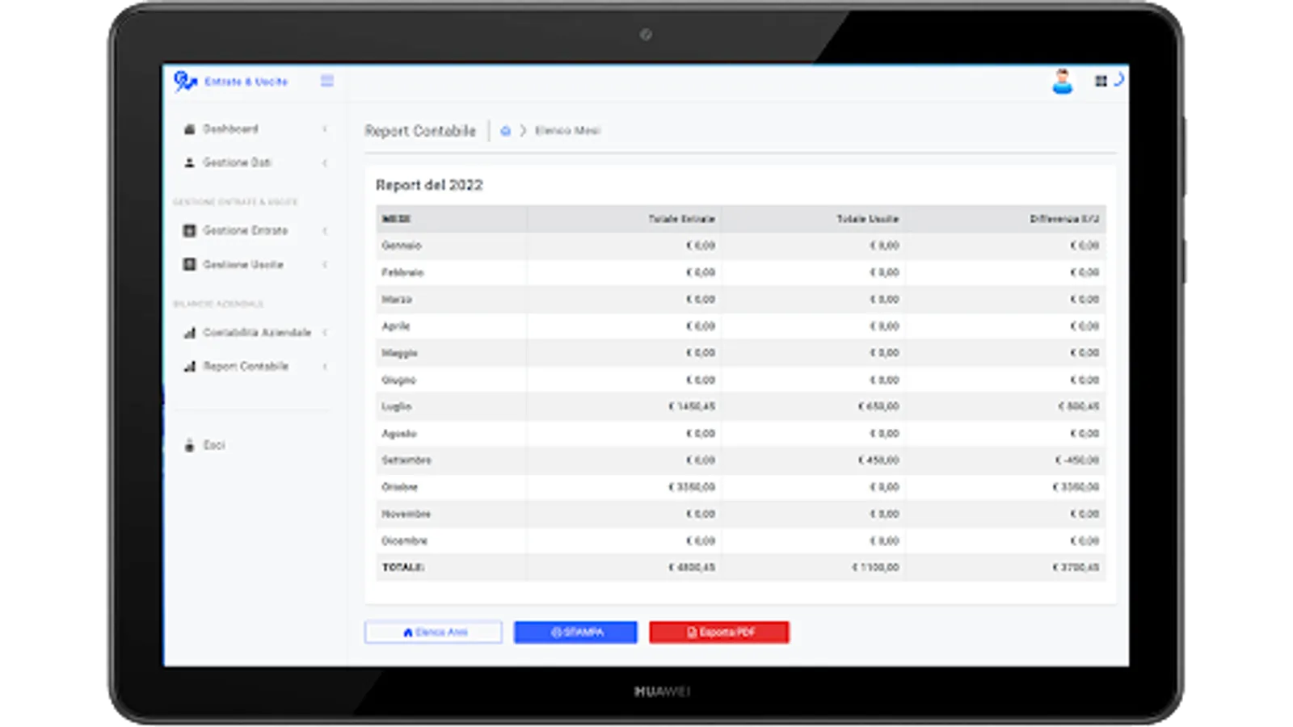Open the apps grid icon in header
Screen dimensions: 1293x727
coord(1101,81)
